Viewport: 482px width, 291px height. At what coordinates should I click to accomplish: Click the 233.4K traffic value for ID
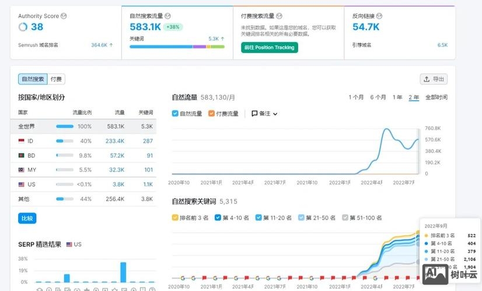[115, 141]
